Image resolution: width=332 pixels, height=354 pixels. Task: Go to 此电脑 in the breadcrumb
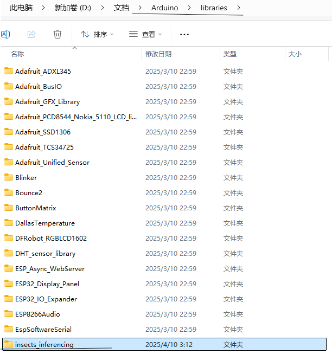[x=21, y=8]
